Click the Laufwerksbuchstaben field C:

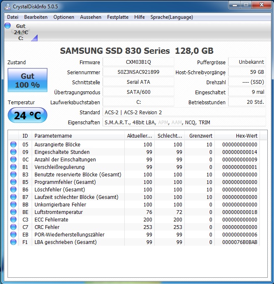click(x=138, y=102)
